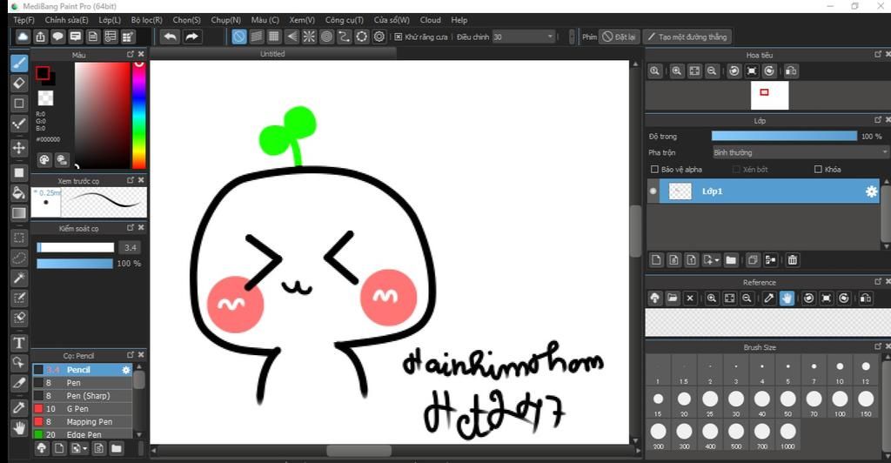The width and height of the screenshot is (891, 463).
Task: Switch to the Untitled canvas tab
Action: [272, 54]
